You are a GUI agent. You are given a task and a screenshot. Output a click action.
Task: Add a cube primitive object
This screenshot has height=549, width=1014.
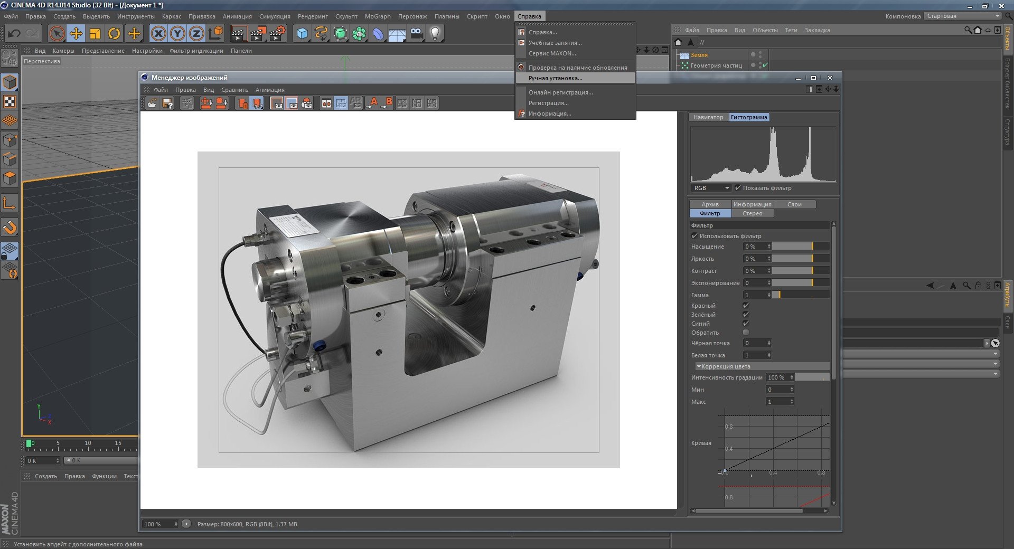(302, 34)
